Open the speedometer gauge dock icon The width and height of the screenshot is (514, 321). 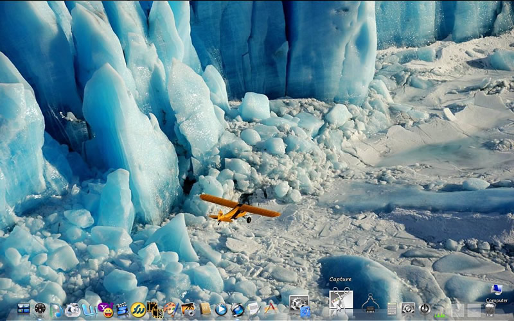coord(40,309)
